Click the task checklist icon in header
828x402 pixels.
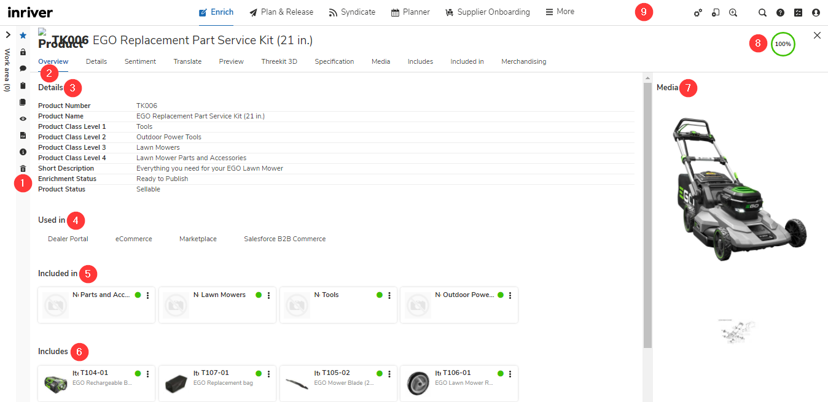[x=798, y=12]
